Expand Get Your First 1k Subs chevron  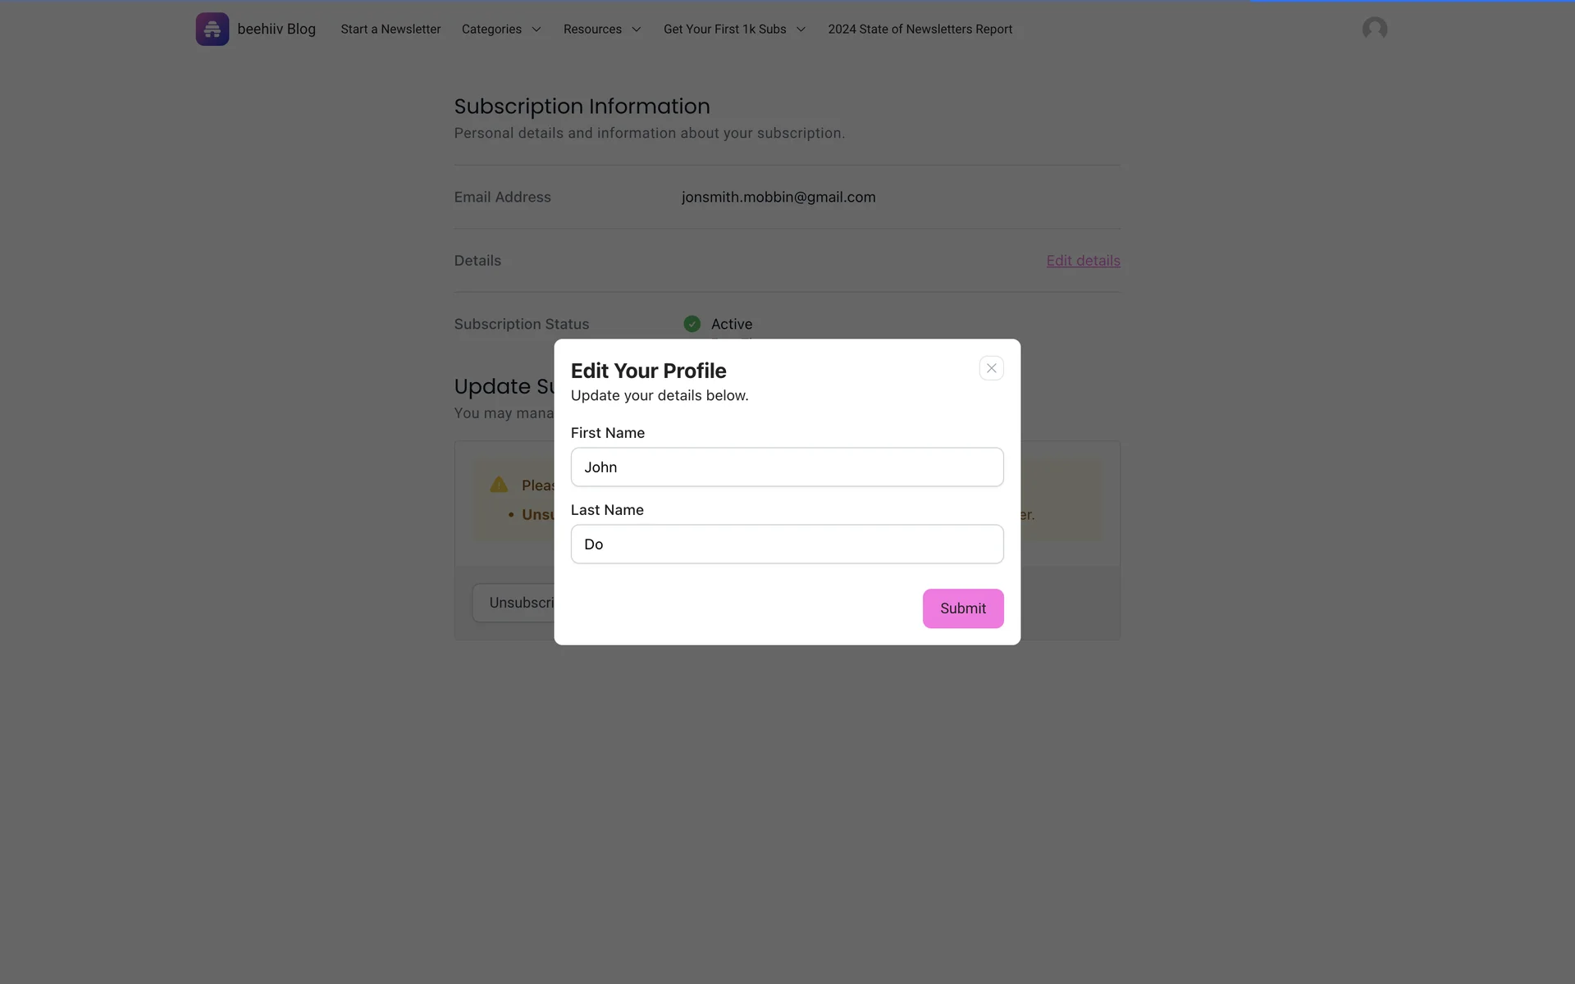801,30
